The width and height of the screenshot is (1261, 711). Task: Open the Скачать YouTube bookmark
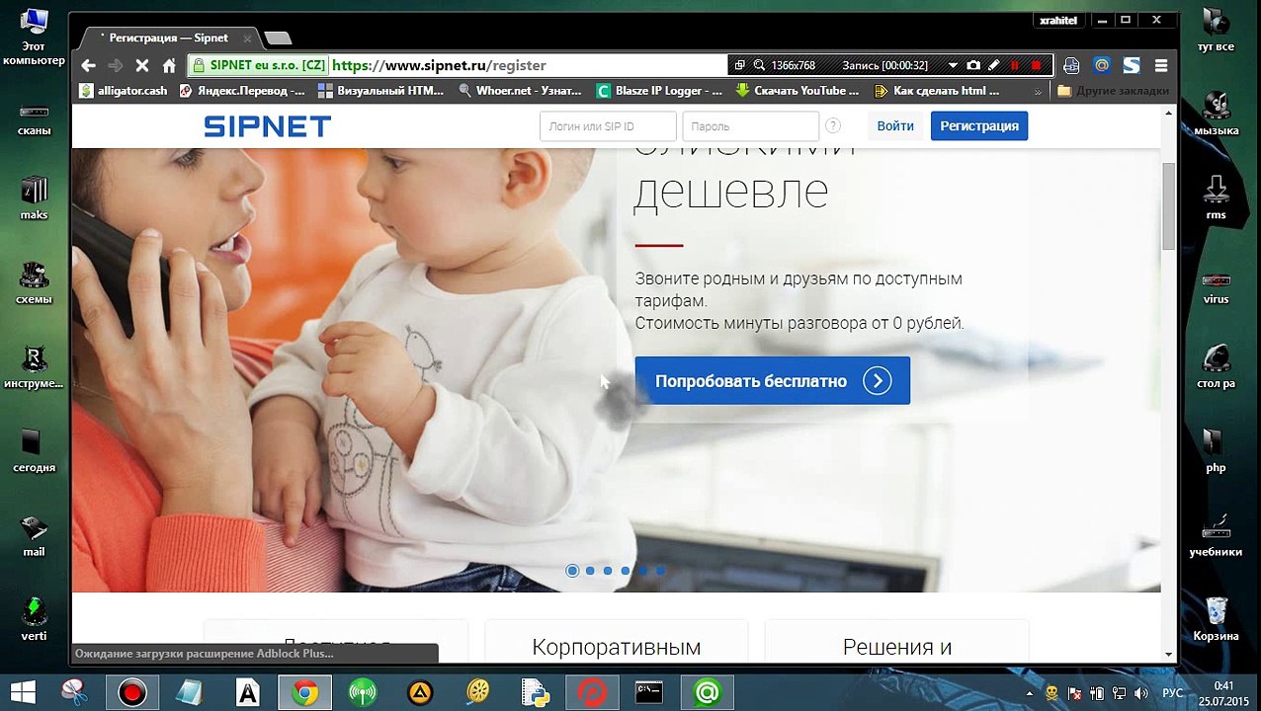click(799, 91)
